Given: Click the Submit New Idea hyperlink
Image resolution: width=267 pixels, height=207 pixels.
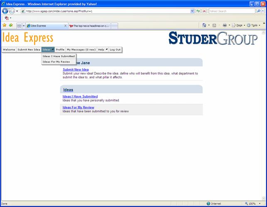Looking at the screenshot, I should pos(76,69).
